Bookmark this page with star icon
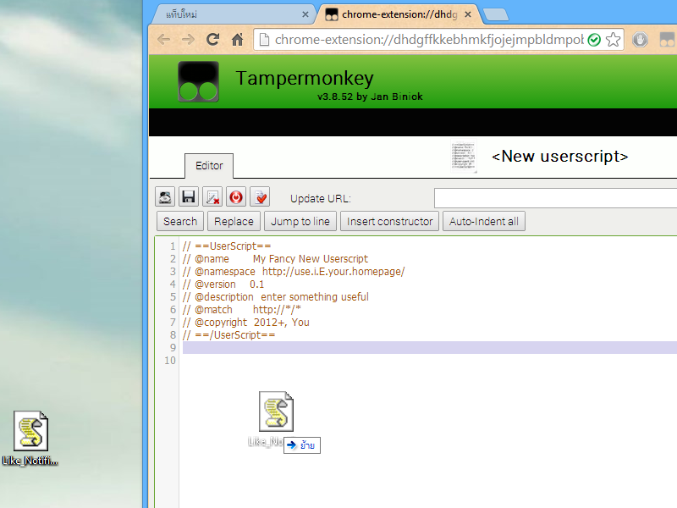Screen dimensions: 677x508 pos(613,40)
